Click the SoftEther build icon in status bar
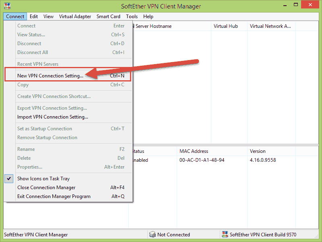 point(225,234)
